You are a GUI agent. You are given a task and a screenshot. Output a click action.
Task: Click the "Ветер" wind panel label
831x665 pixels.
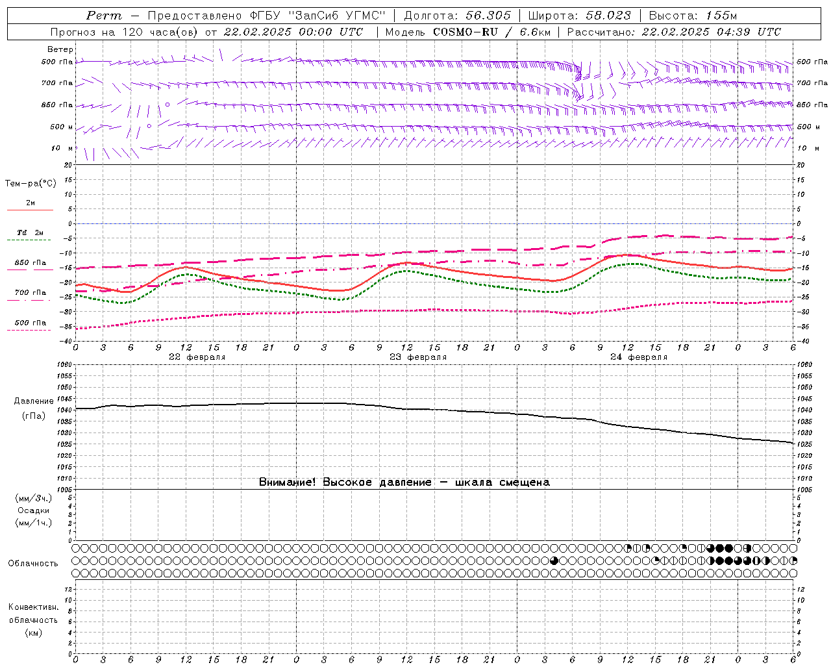click(x=60, y=49)
